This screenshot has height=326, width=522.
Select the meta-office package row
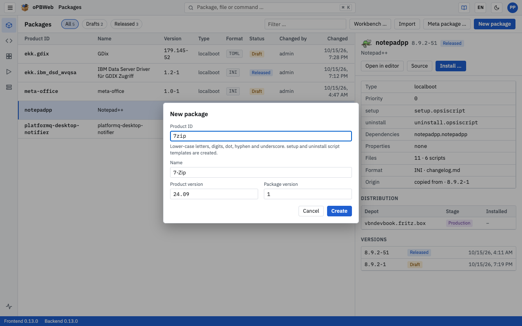[186, 91]
